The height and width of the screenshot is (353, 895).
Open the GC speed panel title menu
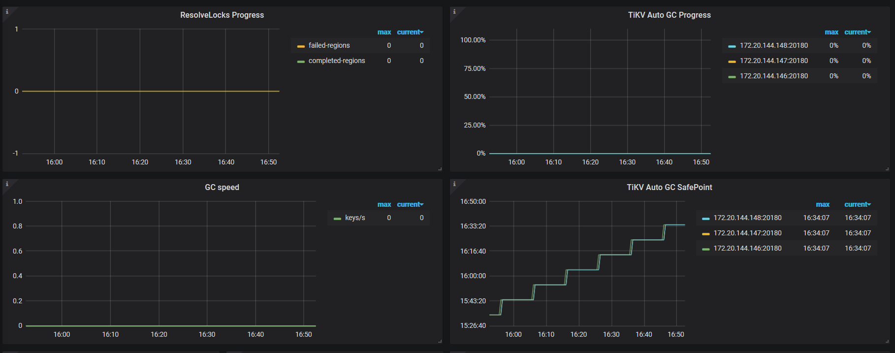pos(222,188)
